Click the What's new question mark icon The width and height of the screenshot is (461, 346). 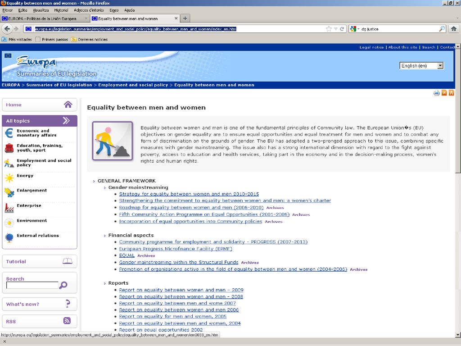tap(68, 303)
